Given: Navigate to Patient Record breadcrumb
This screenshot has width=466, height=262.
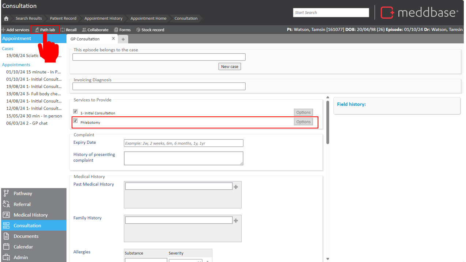Looking at the screenshot, I should click(63, 19).
